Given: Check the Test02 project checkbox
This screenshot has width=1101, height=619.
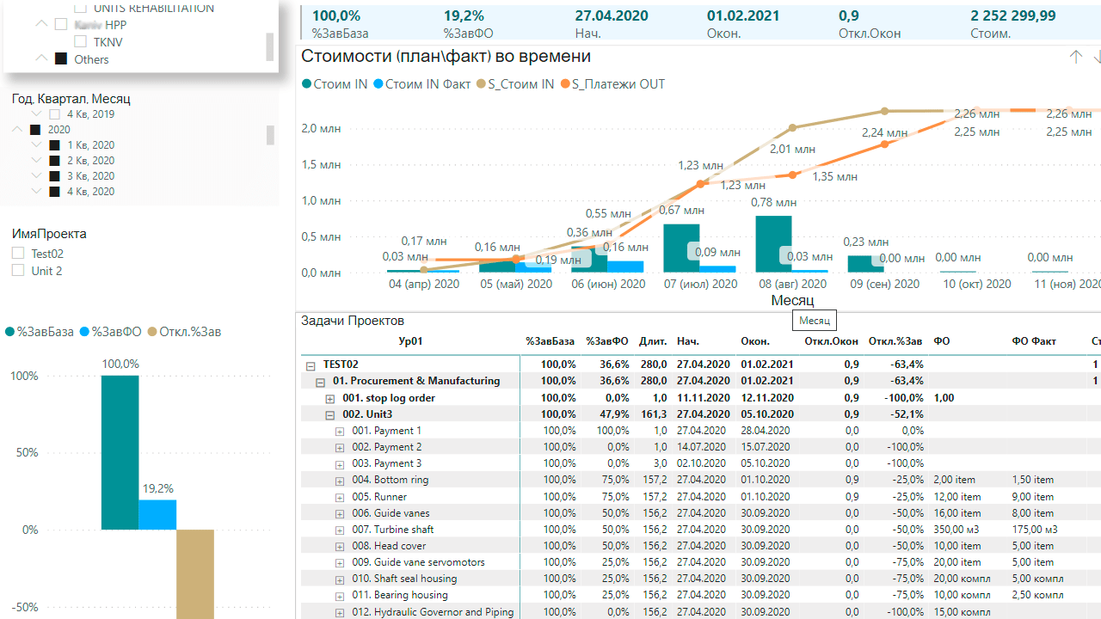Looking at the screenshot, I should pos(18,254).
